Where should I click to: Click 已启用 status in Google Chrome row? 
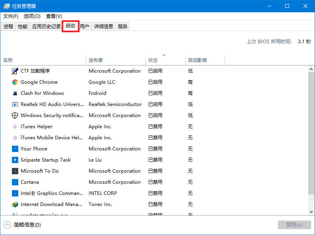click(x=155, y=82)
